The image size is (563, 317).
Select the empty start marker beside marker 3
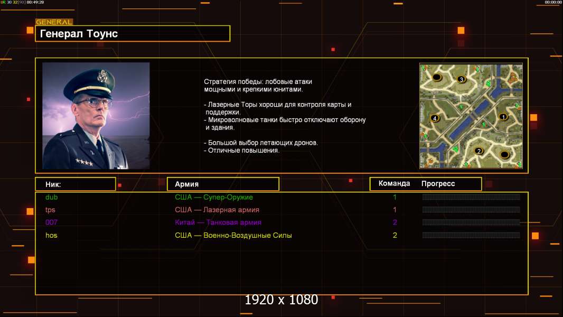click(437, 77)
